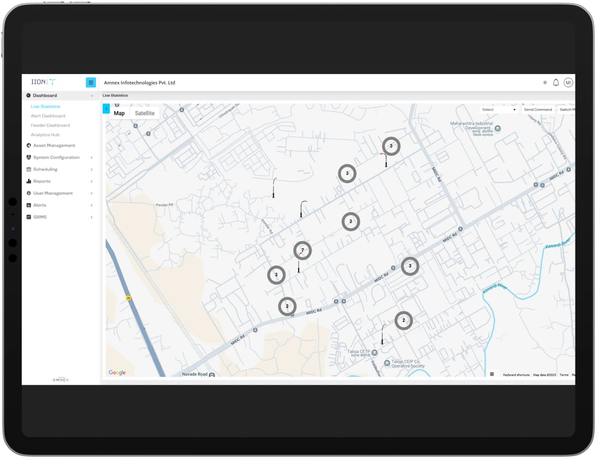Viewport: 597px width, 459px height.
Task: Click the streetlight icon left of lower 2 cluster
Action: pos(383,334)
